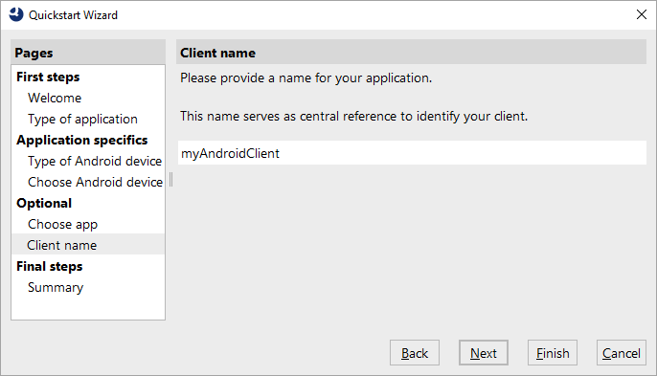Click the Quickstart Wizard app icon

(16, 14)
